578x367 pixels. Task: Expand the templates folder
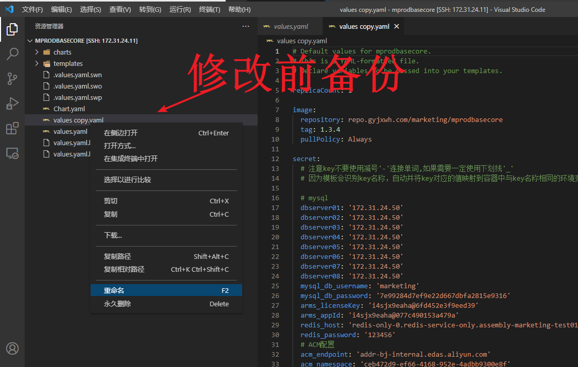pos(37,63)
